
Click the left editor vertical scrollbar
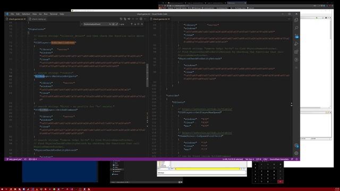[x=147, y=76]
